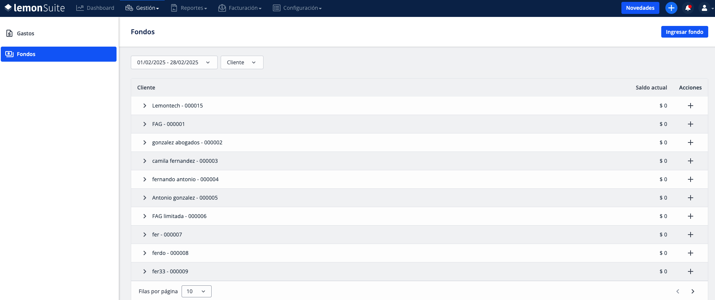Click the Fondos page title
Image resolution: width=715 pixels, height=300 pixels.
tap(143, 32)
